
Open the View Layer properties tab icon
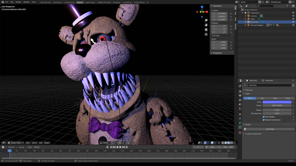(x=240, y=100)
